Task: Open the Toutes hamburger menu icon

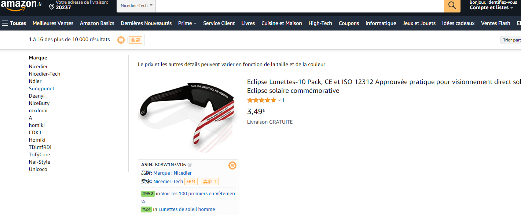Action: (x=5, y=23)
